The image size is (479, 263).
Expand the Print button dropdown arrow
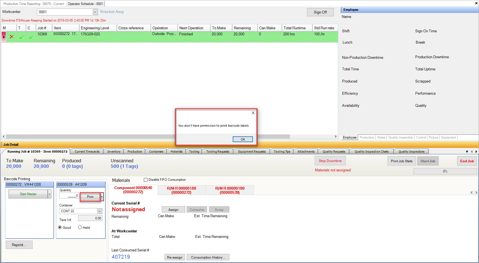[x=102, y=197]
